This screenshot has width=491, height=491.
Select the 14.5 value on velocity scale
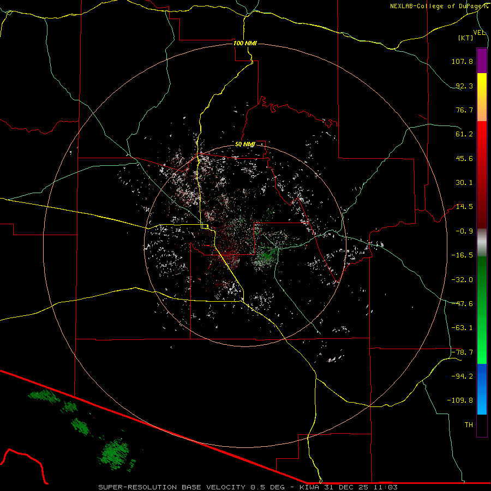[x=464, y=207]
